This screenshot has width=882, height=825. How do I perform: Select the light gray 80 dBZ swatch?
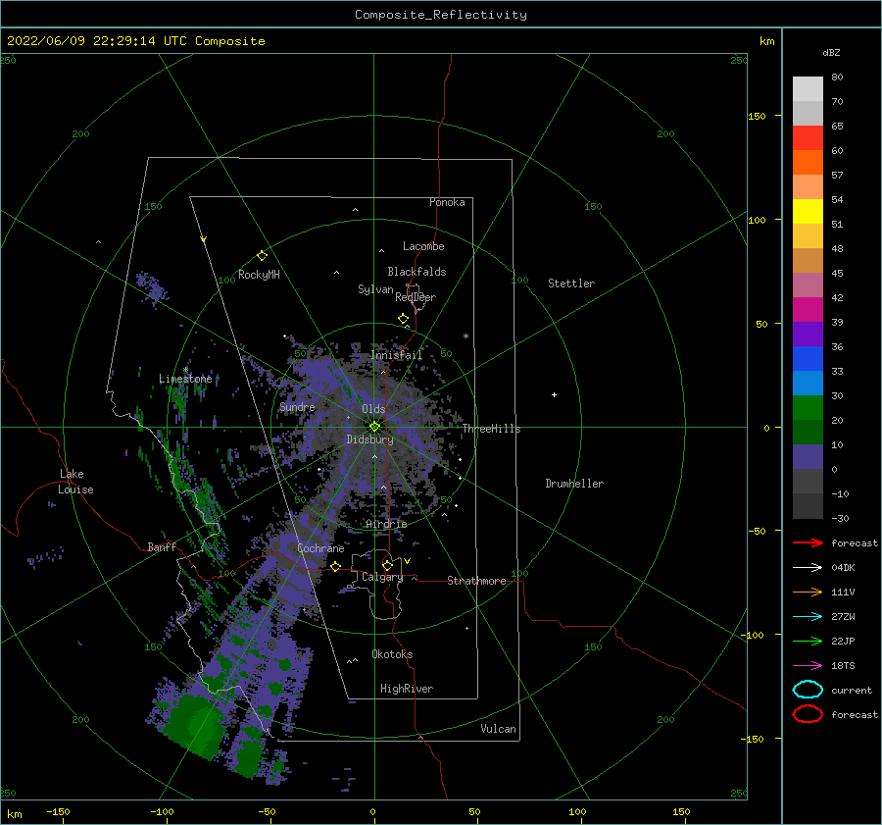(x=808, y=88)
